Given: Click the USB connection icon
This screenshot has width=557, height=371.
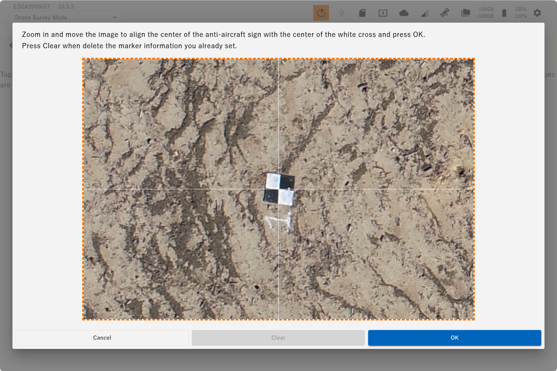Looking at the screenshot, I should pos(342,13).
